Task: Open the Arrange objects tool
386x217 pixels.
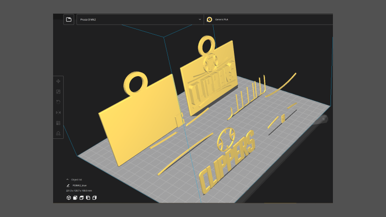Action: (x=58, y=123)
